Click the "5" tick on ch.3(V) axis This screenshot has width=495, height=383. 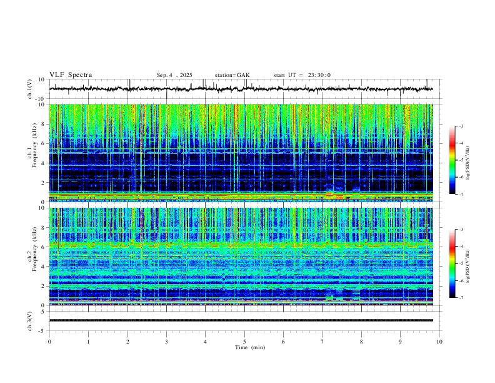point(43,311)
